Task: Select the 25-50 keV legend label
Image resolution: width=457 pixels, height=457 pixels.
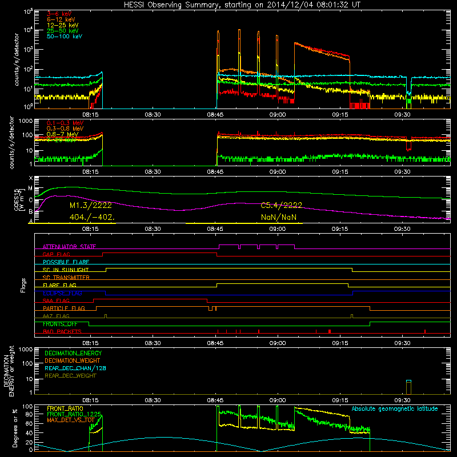Action: coord(62,31)
